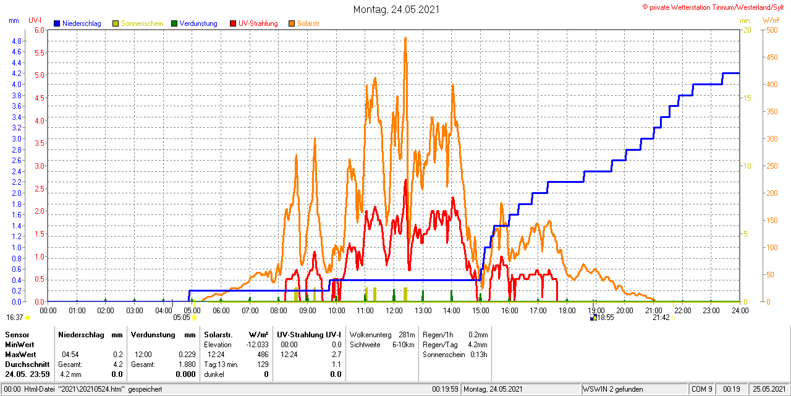The height and width of the screenshot is (396, 791).
Task: Click the orange W/m² axis unit label
Action: click(770, 20)
